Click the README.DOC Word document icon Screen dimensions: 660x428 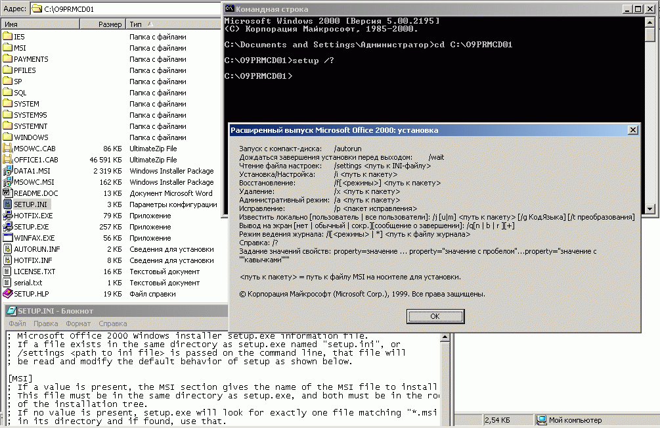[8, 193]
